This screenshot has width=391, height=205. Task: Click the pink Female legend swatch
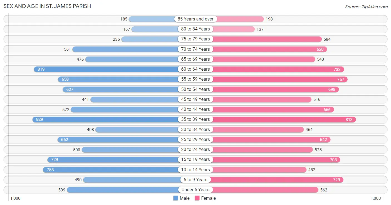(x=197, y=198)
